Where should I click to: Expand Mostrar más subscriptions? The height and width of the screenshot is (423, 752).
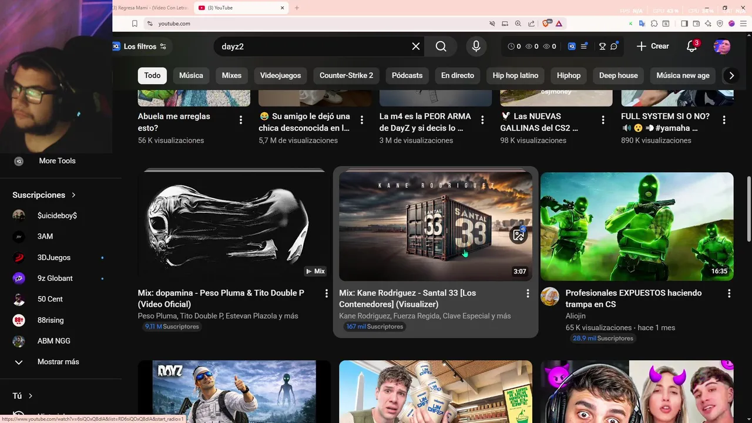point(58,362)
